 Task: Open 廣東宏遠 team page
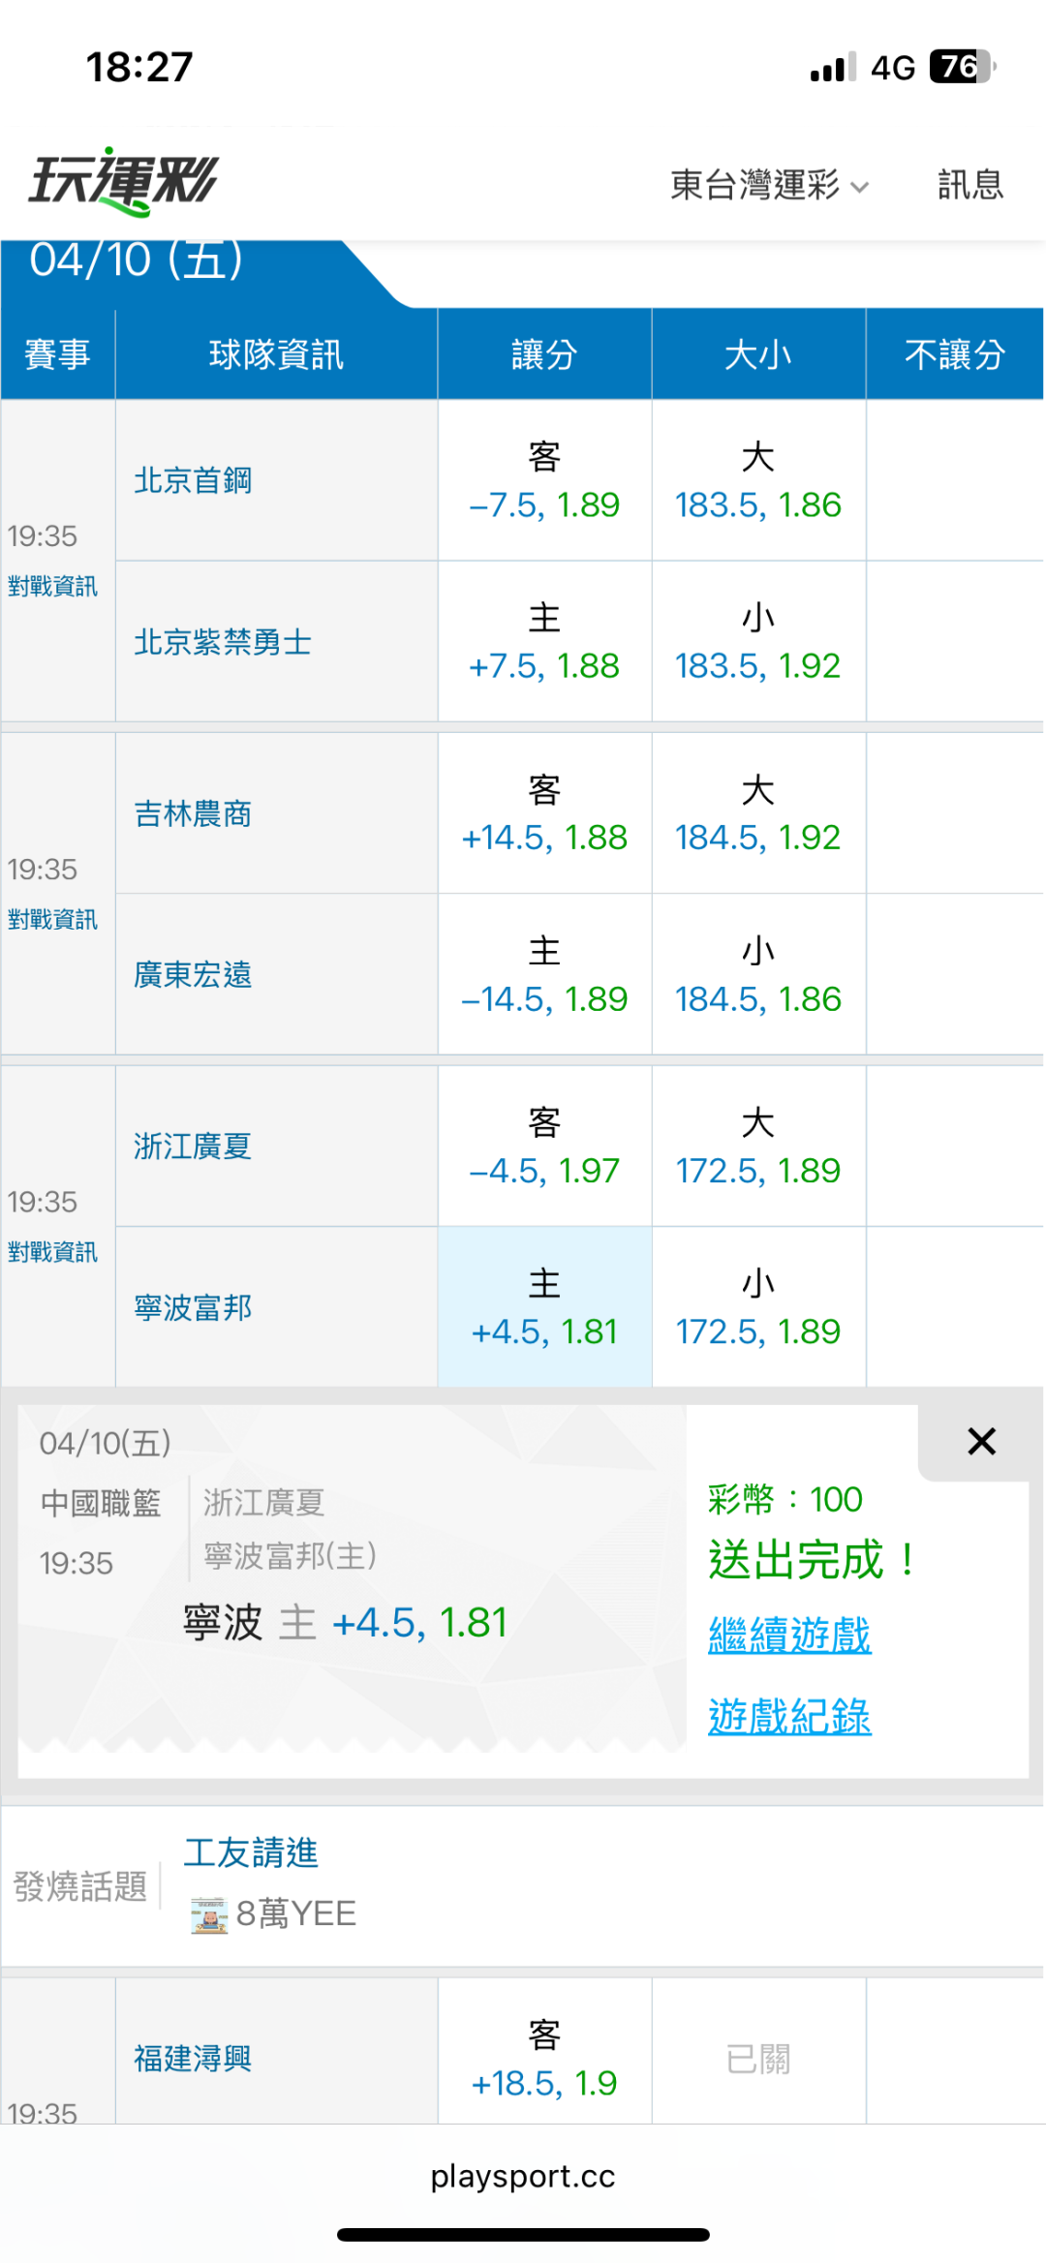(x=193, y=974)
